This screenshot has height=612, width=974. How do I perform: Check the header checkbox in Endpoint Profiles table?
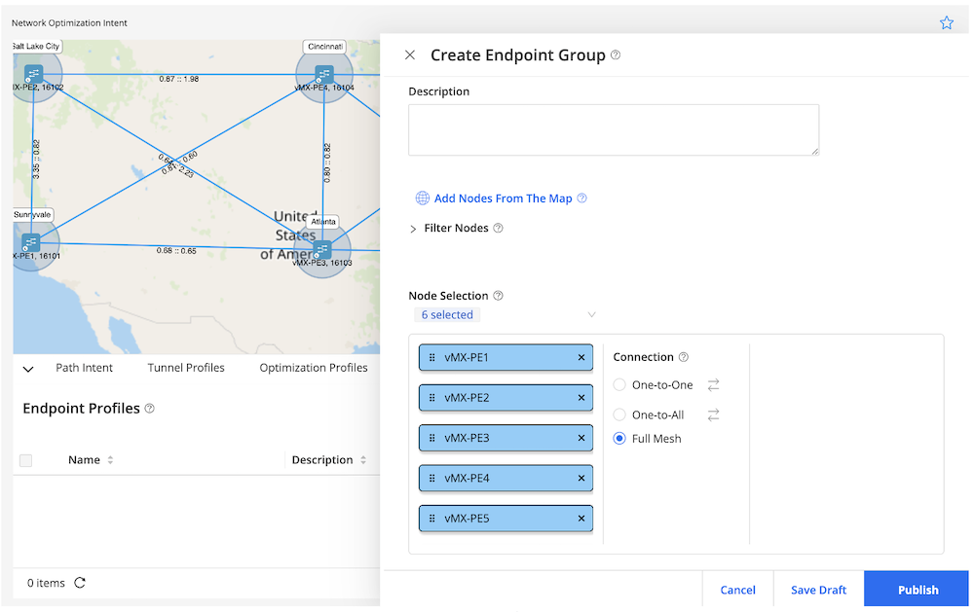(25, 459)
